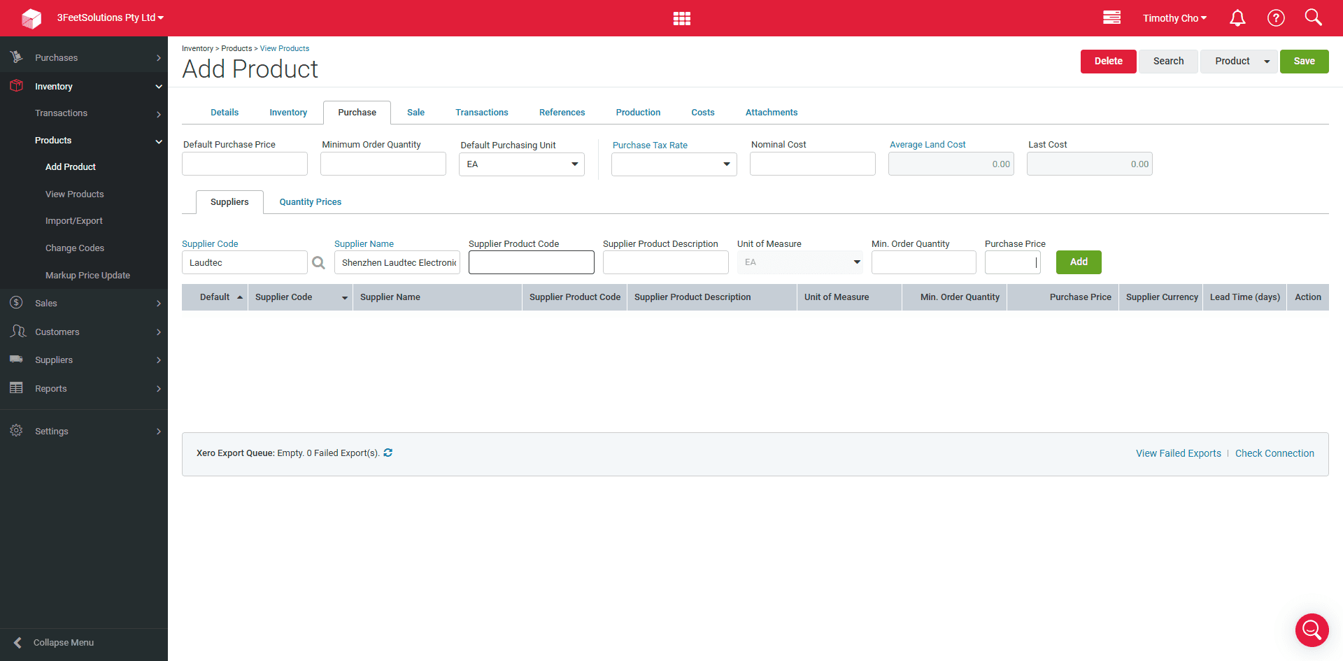Click the Sales dollar icon in sidebar
Viewport: 1343px width, 661px height.
point(16,302)
